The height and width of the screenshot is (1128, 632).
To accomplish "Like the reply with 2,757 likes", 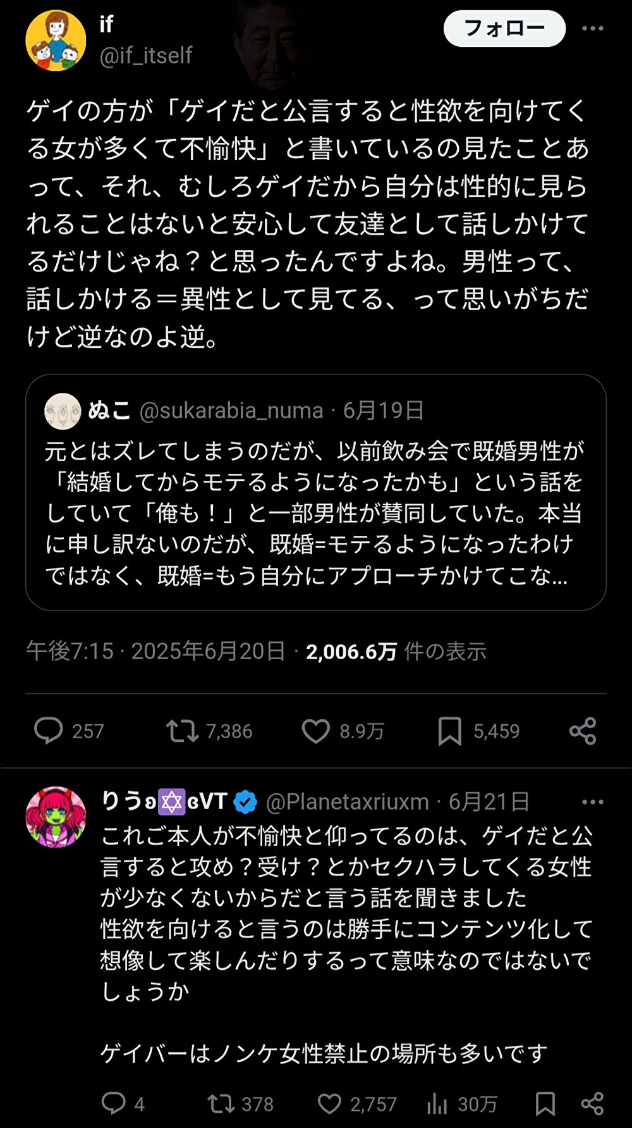I will [x=329, y=1103].
